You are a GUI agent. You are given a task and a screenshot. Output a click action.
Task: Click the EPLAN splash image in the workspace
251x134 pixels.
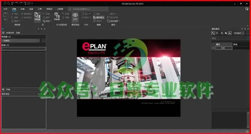(x=129, y=78)
